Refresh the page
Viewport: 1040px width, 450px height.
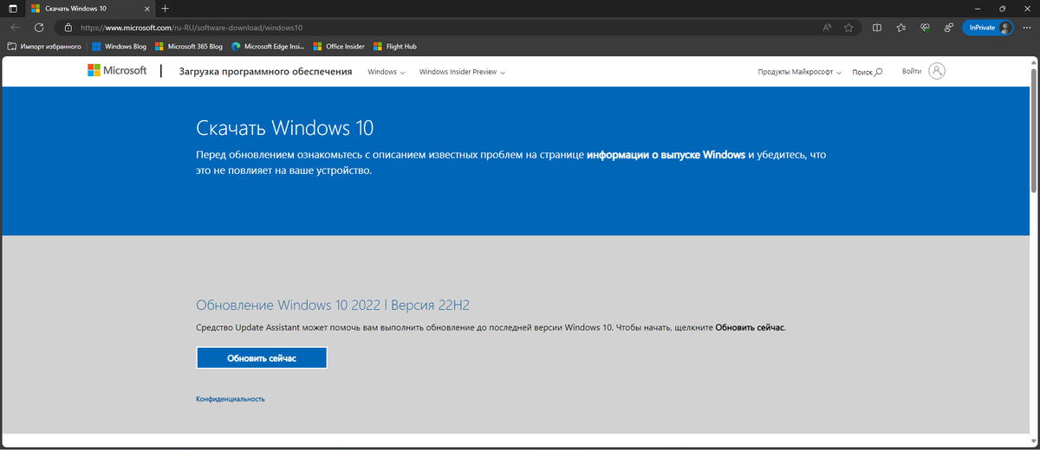(x=39, y=28)
